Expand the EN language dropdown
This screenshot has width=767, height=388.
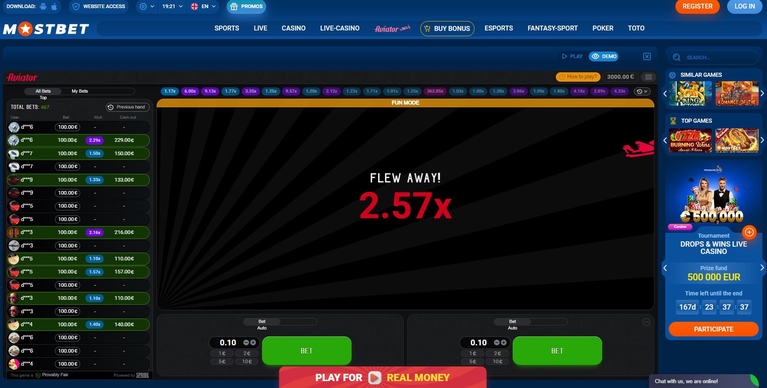(x=203, y=7)
